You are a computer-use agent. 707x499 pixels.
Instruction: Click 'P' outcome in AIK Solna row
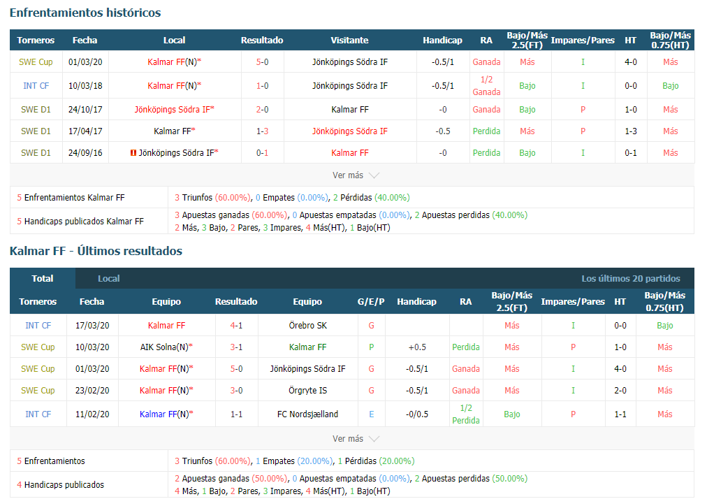coord(372,347)
